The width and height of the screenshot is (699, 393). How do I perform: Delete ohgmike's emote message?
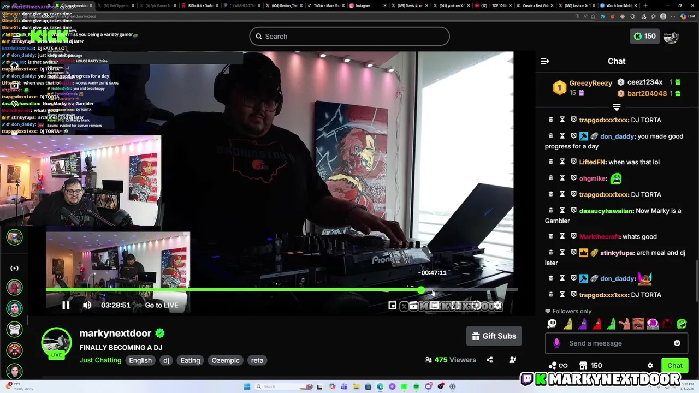[x=550, y=178]
